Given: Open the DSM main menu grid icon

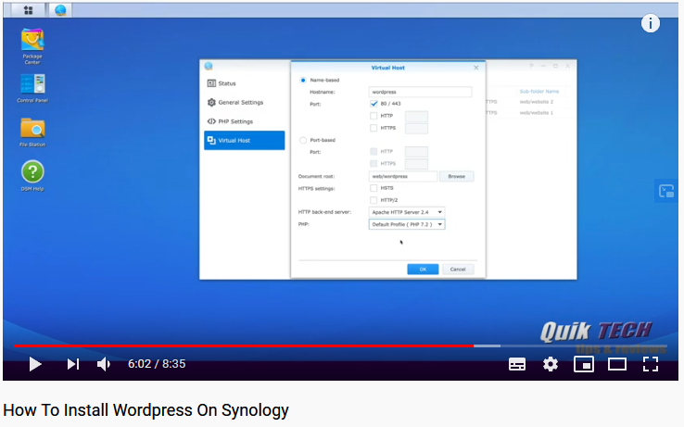Looking at the screenshot, I should (28, 10).
